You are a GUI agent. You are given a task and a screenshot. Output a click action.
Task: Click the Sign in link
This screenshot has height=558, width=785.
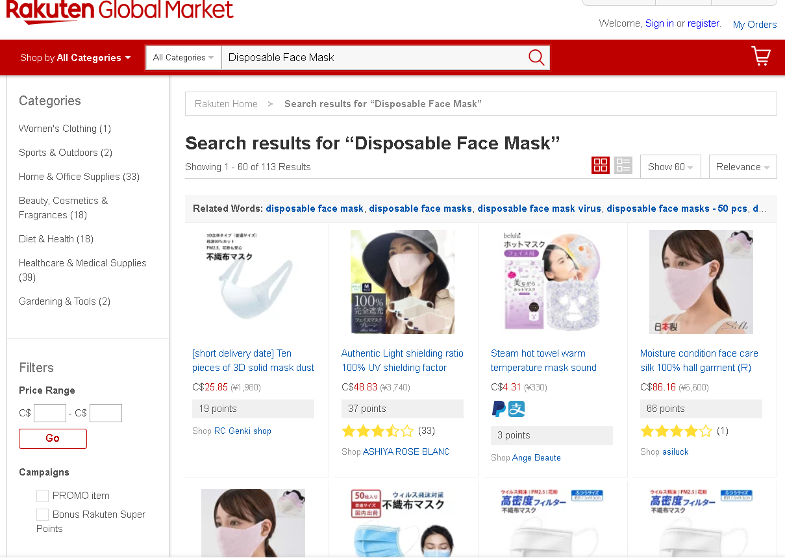tap(659, 23)
